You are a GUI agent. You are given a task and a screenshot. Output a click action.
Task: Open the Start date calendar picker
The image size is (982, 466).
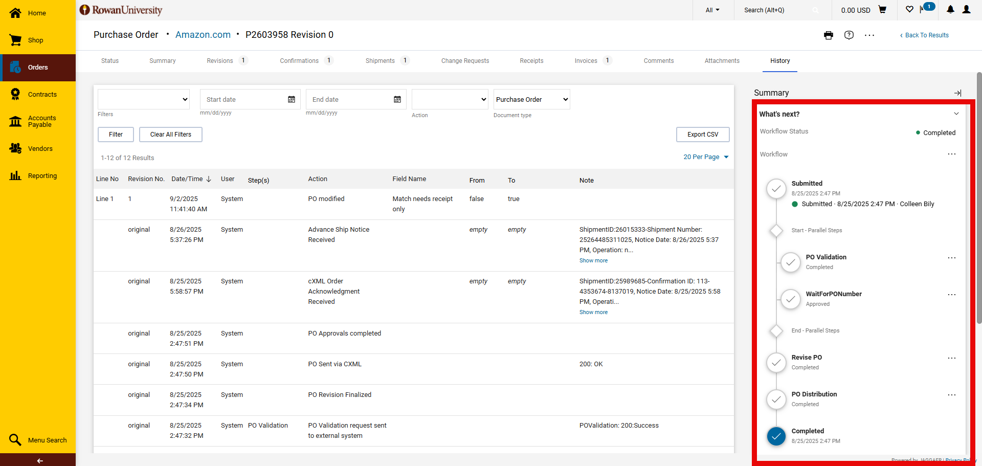click(292, 99)
